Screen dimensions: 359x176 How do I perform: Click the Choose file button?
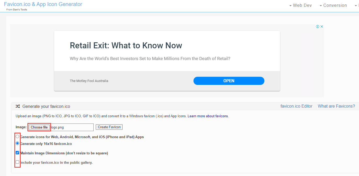[x=39, y=127]
